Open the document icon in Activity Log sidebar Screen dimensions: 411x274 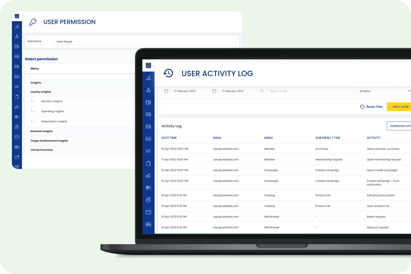tap(148, 200)
